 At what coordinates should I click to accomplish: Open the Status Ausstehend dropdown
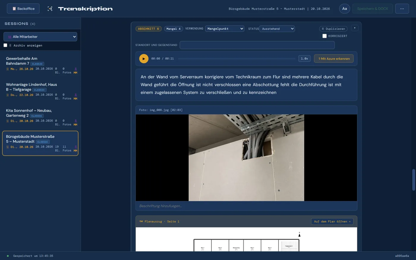[x=277, y=29]
